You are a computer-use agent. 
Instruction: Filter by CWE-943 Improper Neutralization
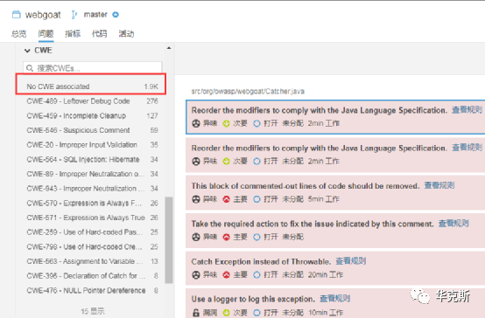[x=92, y=189]
